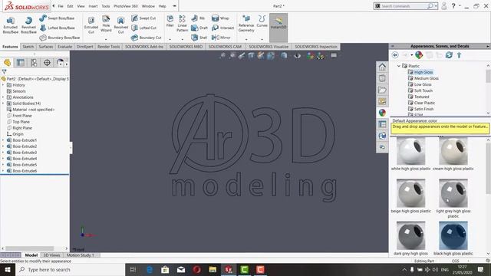The width and height of the screenshot is (491, 276).
Task: Open Reference Geometry options
Action: click(x=246, y=24)
